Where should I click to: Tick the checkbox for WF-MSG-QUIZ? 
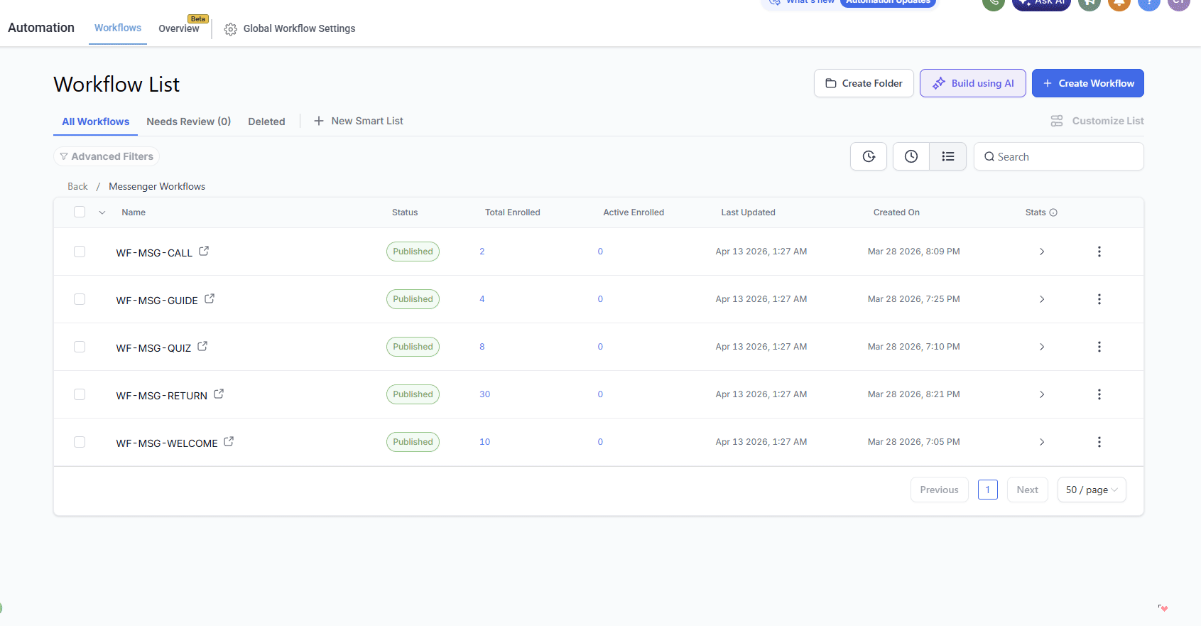[80, 347]
